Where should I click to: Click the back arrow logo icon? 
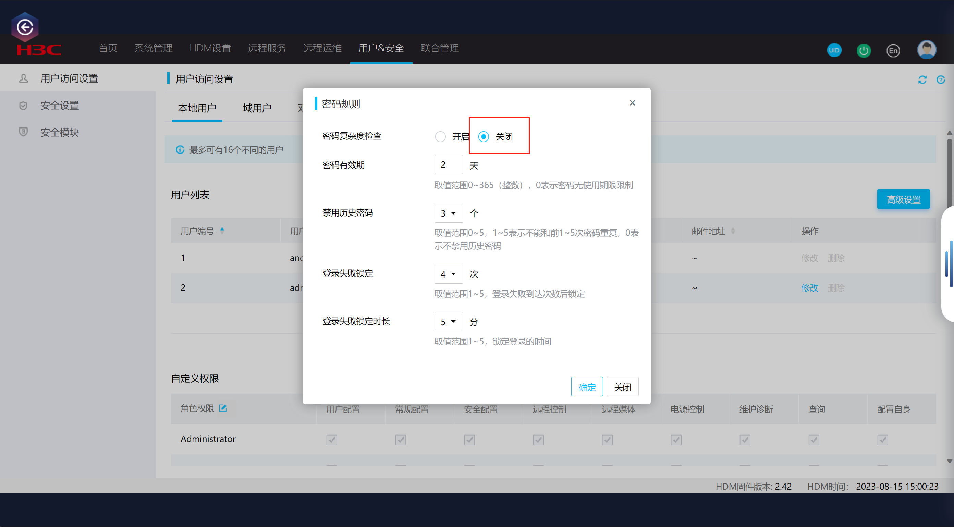tap(25, 27)
